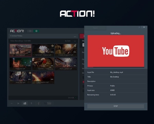Click the delete minus icon in bottom toolbar
Image resolution: width=154 pixels, height=124 pixels.
pyautogui.click(x=12, y=103)
